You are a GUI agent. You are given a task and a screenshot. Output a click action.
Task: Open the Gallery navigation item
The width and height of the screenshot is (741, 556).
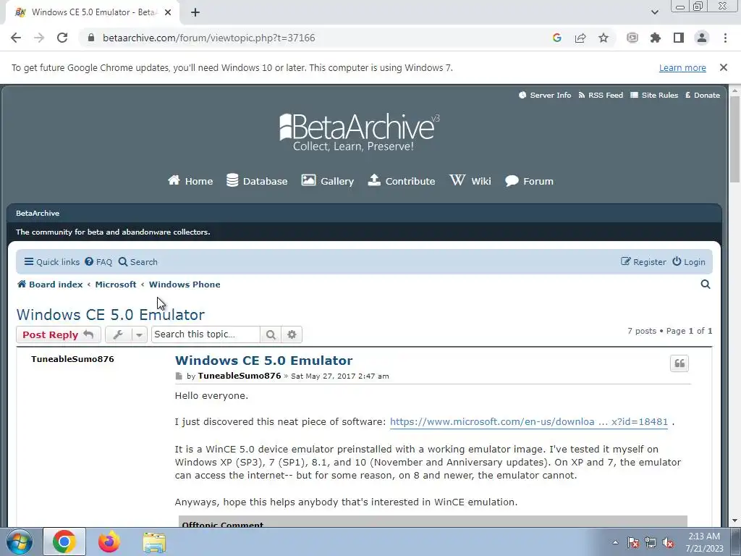(x=328, y=181)
